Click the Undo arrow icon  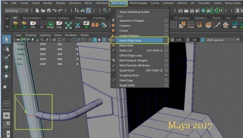click(x=54, y=10)
